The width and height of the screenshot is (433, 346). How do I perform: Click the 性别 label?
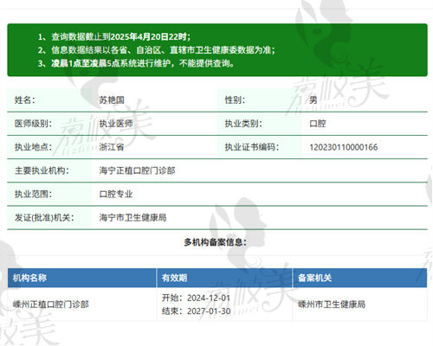pos(235,100)
